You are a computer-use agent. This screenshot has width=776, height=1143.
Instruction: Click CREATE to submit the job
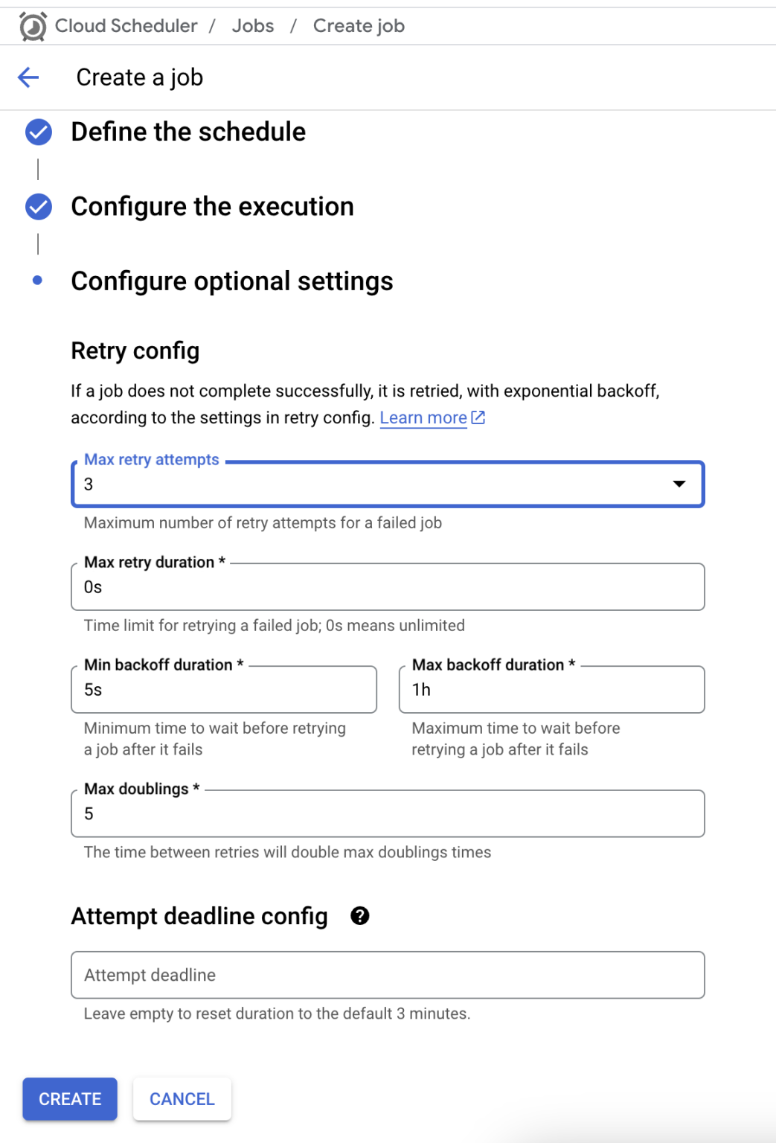pyautogui.click(x=69, y=1098)
